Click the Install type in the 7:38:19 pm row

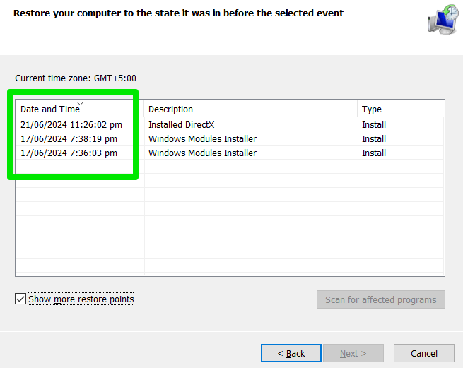click(374, 138)
